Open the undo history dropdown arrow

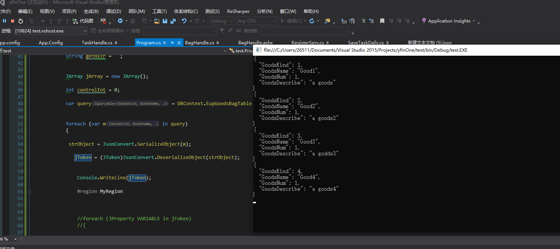click(x=191, y=21)
